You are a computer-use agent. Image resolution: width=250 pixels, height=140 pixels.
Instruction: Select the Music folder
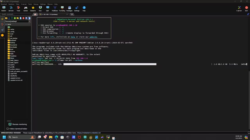(12, 49)
